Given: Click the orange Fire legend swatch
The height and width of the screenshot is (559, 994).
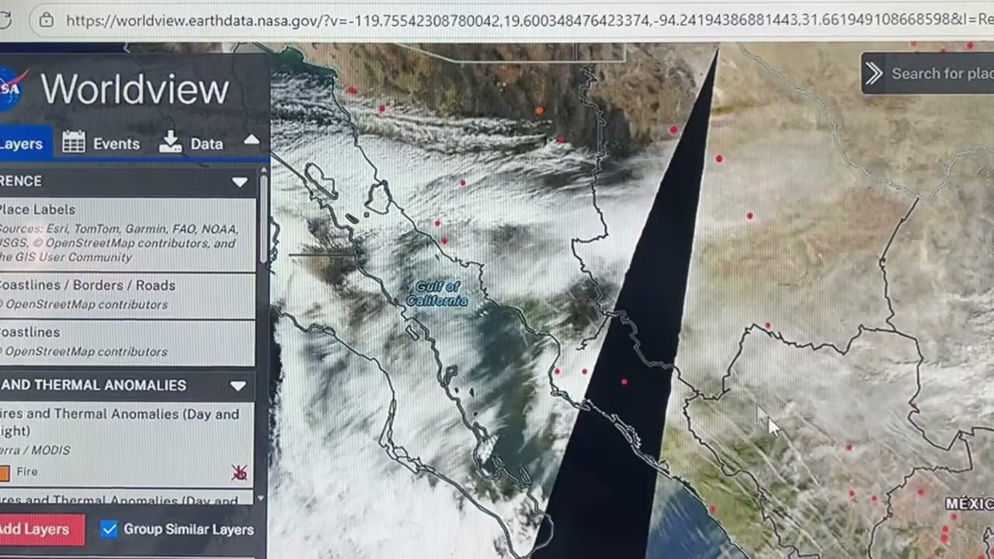Looking at the screenshot, I should [5, 472].
